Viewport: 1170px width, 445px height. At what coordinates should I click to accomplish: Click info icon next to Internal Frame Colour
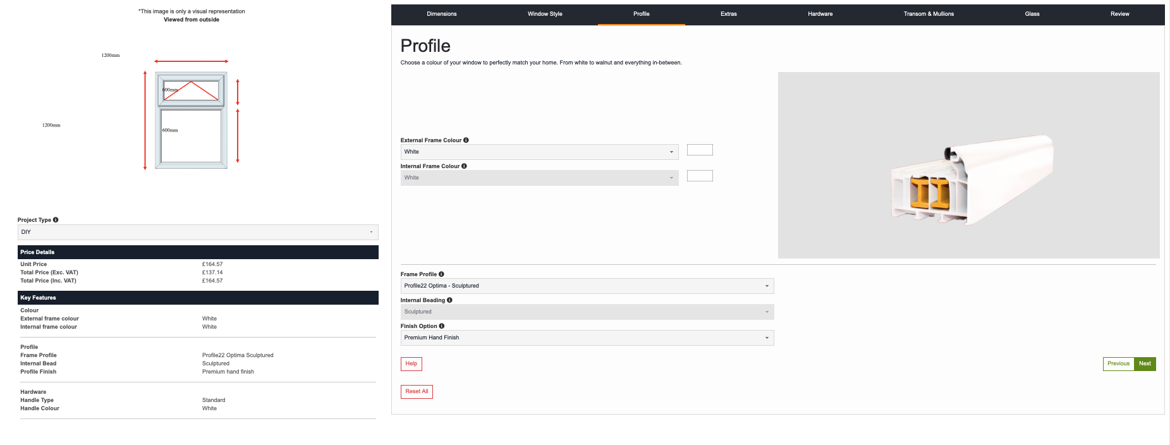[464, 166]
